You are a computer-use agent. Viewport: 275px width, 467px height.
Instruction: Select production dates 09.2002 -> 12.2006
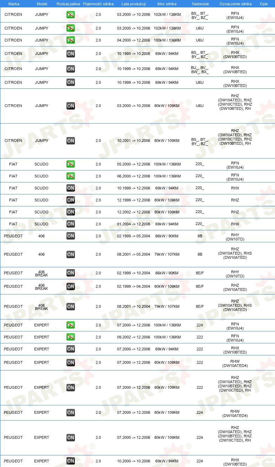[134, 337]
